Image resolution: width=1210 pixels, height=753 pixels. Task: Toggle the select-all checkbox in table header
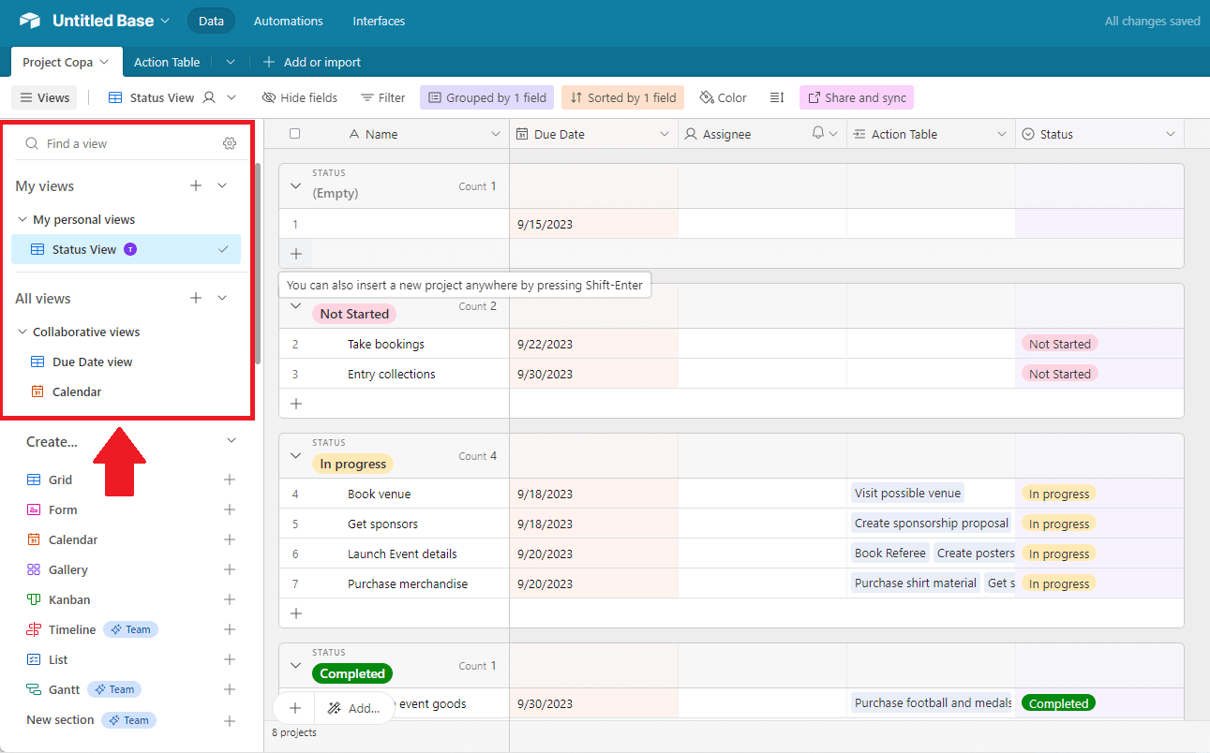(294, 134)
